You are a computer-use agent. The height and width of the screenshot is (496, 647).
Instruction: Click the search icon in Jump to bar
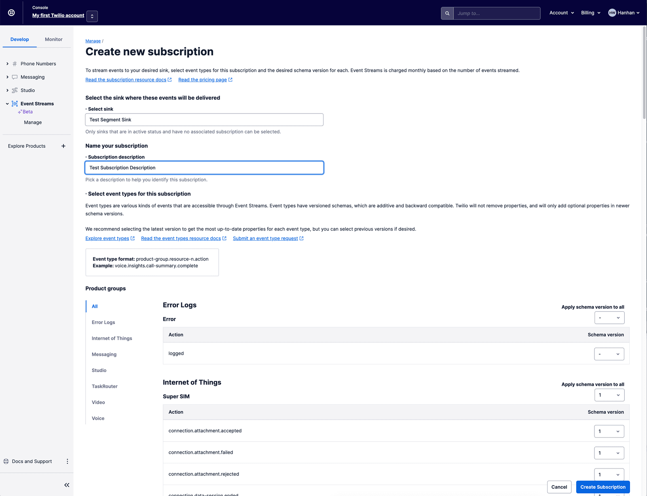click(x=447, y=13)
